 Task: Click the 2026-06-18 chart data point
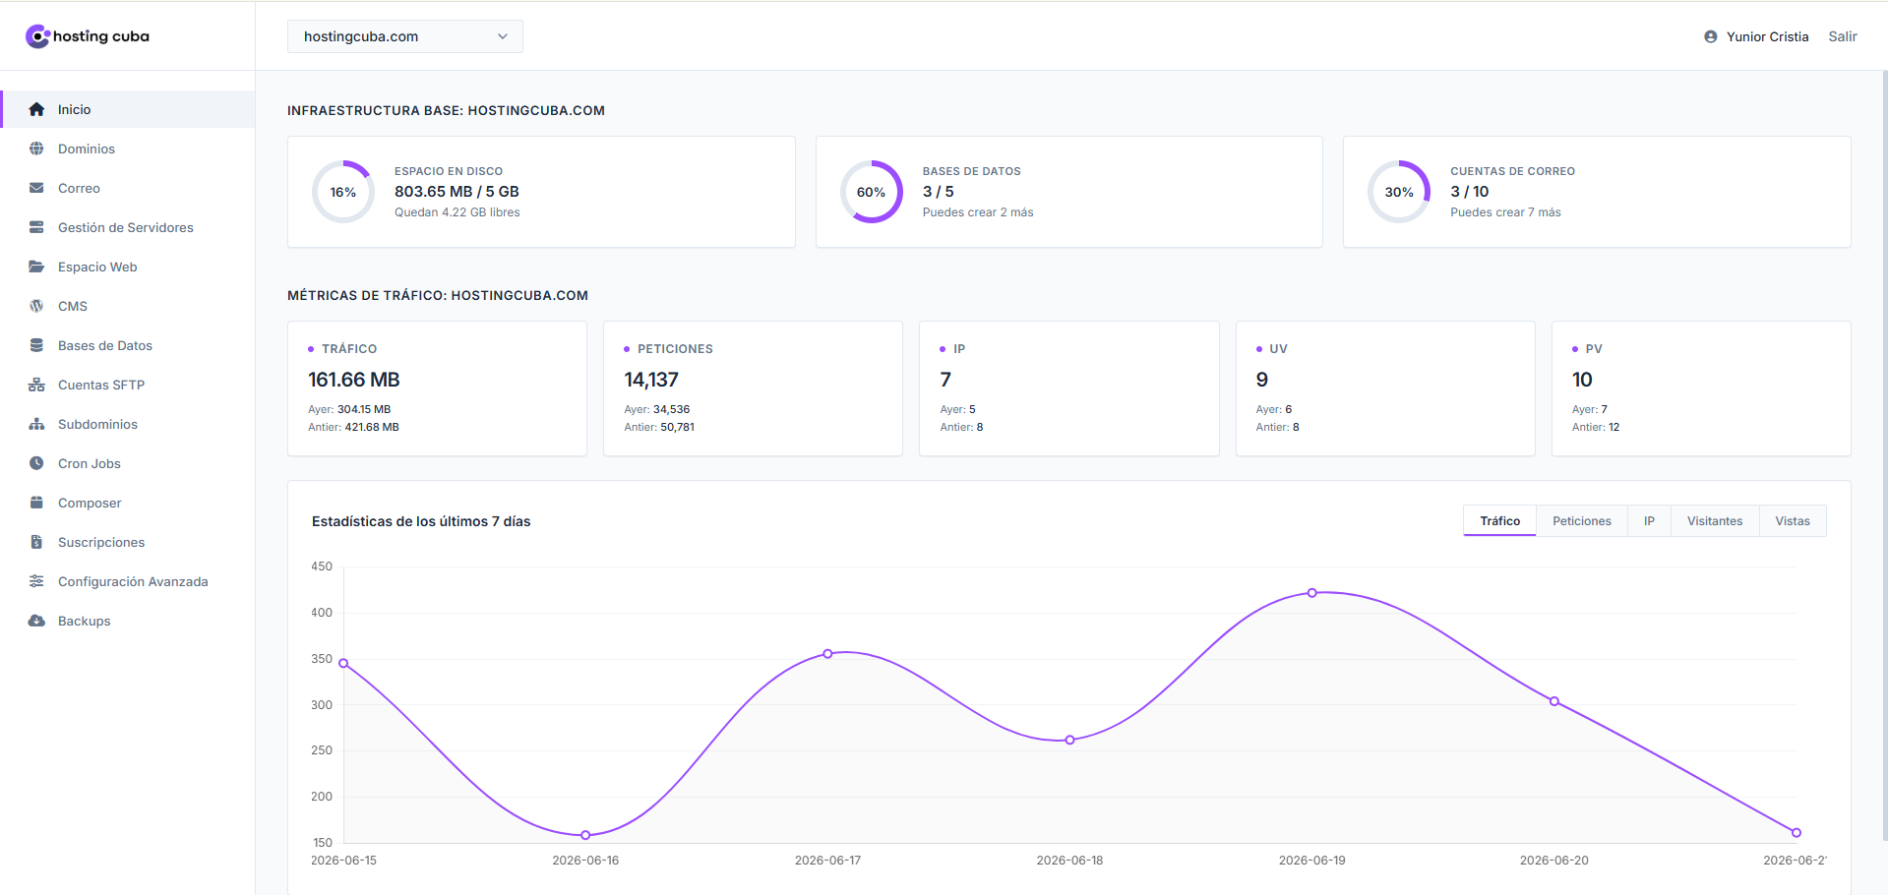1070,740
